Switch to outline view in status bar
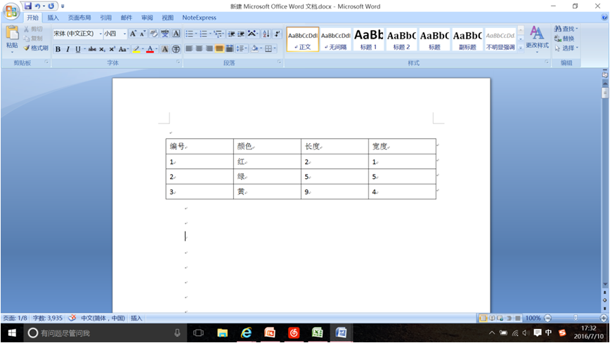The image size is (610, 343). tap(509, 318)
